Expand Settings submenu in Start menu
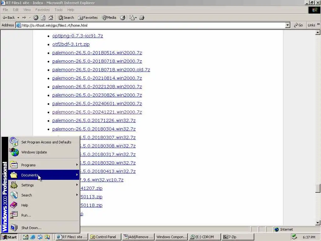This screenshot has width=321, height=241. (44, 185)
